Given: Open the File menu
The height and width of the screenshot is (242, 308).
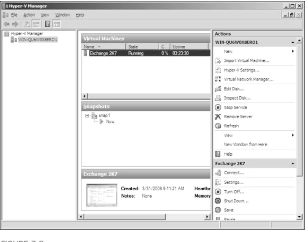Looking at the screenshot, I should point(14,15).
